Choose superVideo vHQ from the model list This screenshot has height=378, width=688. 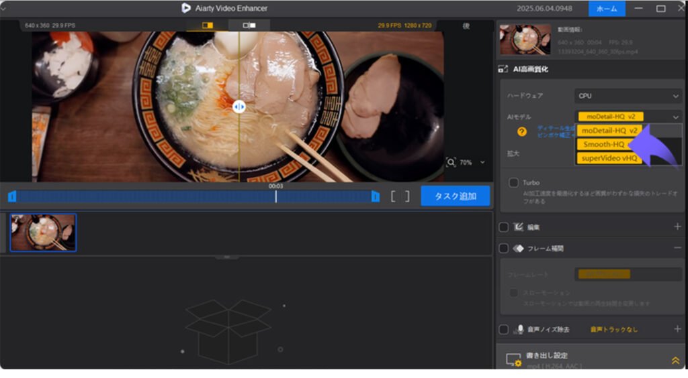[609, 158]
